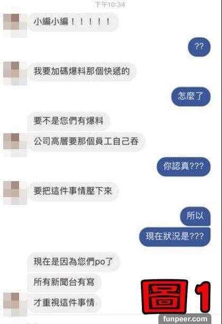Tap the 要不是您們有爆料 message

pos(68,121)
